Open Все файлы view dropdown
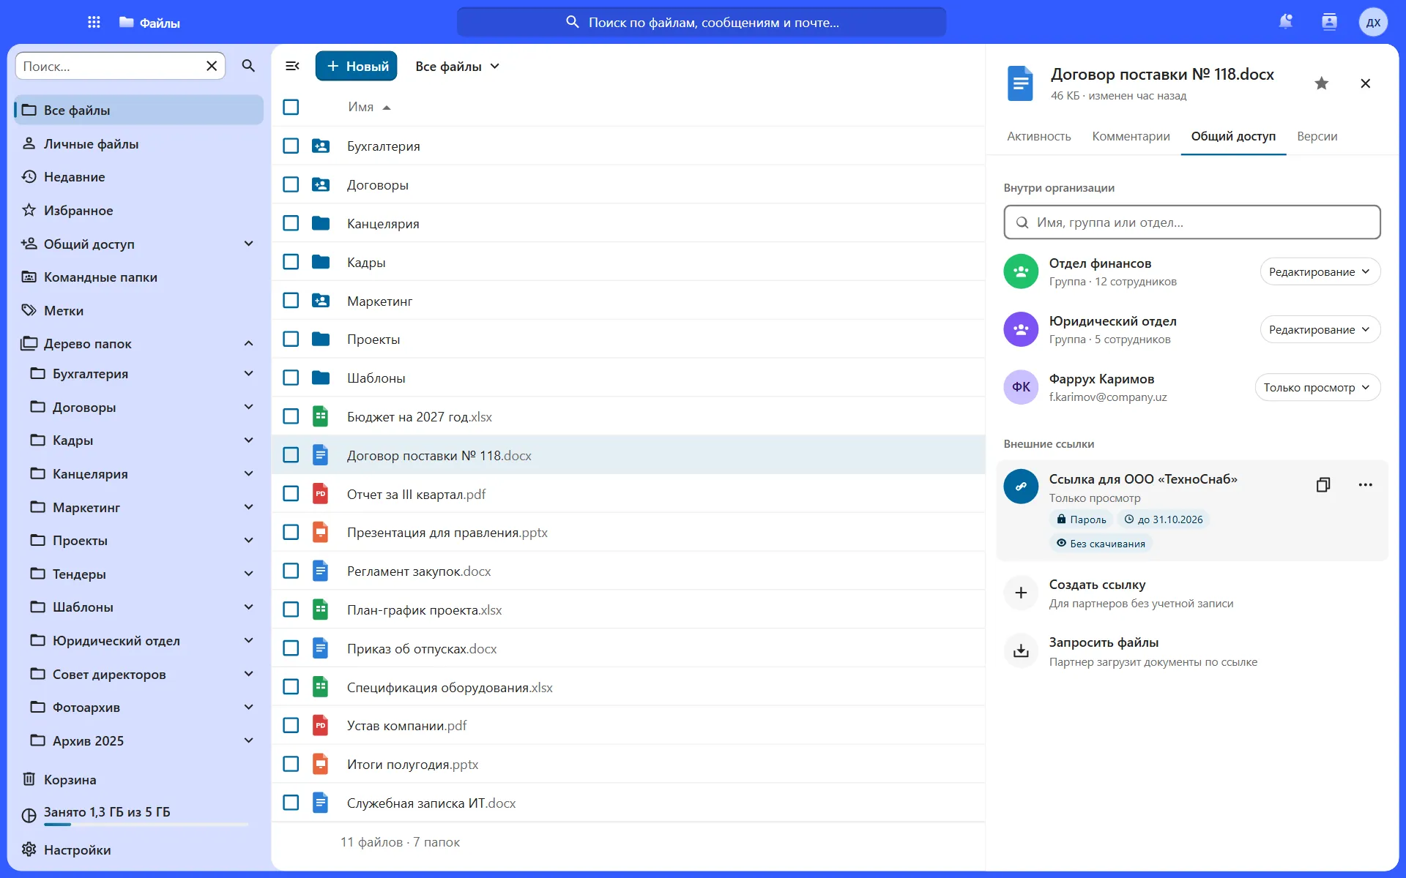Viewport: 1406px width, 878px height. coord(457,66)
